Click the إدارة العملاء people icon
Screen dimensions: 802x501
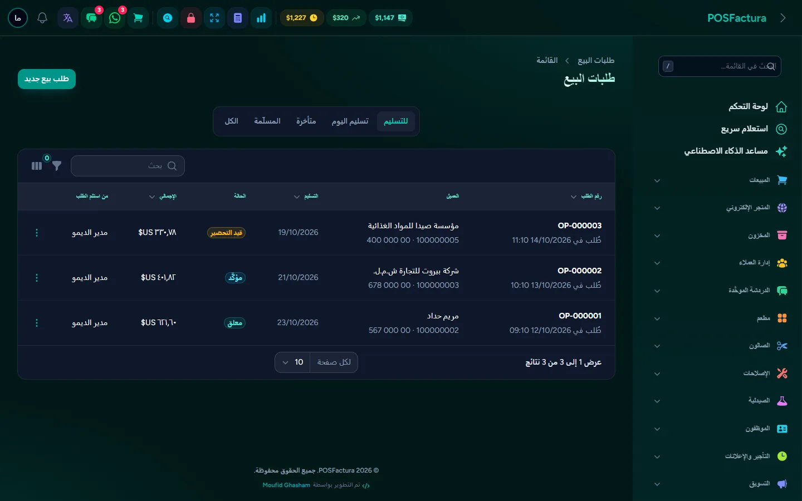(x=782, y=263)
